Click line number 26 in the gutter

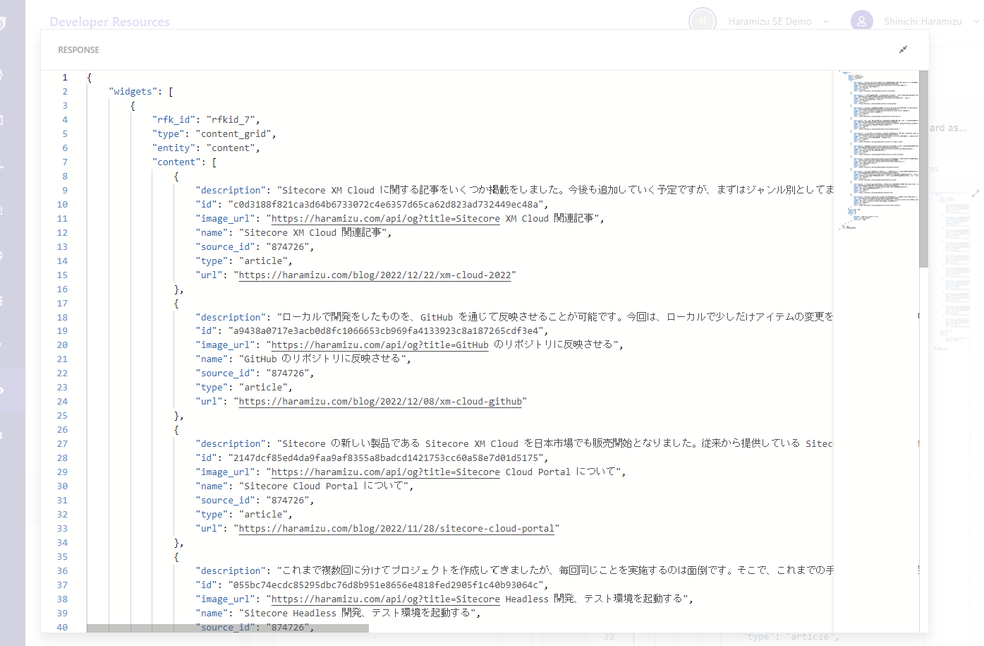coord(62,430)
